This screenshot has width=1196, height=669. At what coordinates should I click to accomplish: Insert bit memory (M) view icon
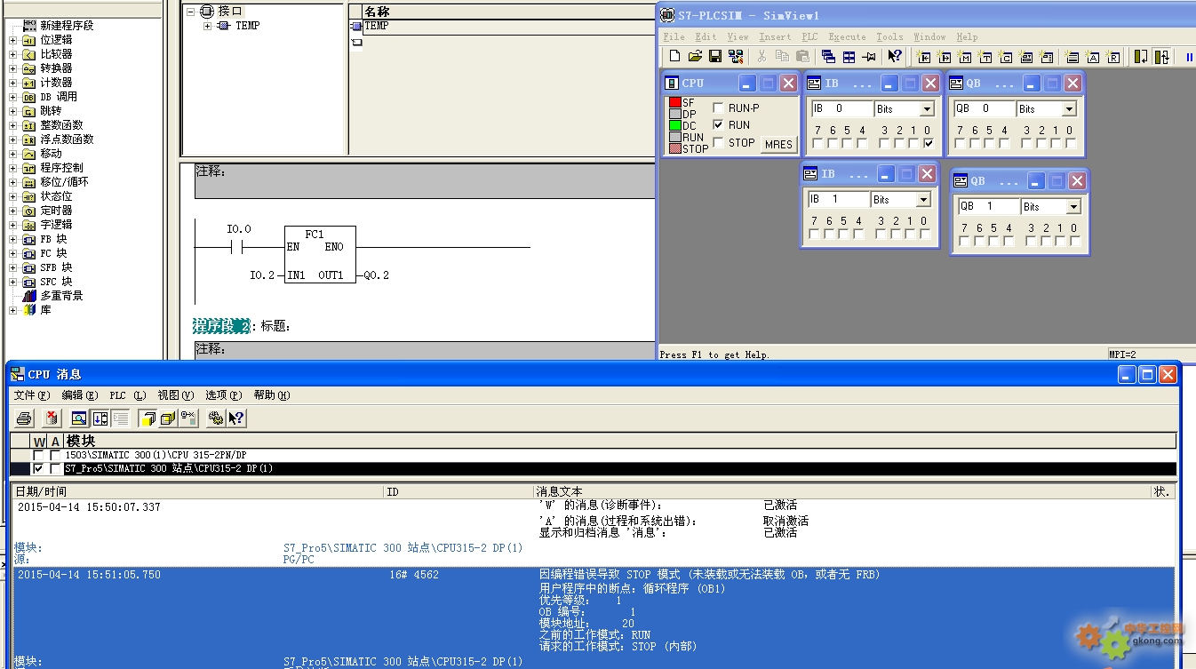[964, 57]
